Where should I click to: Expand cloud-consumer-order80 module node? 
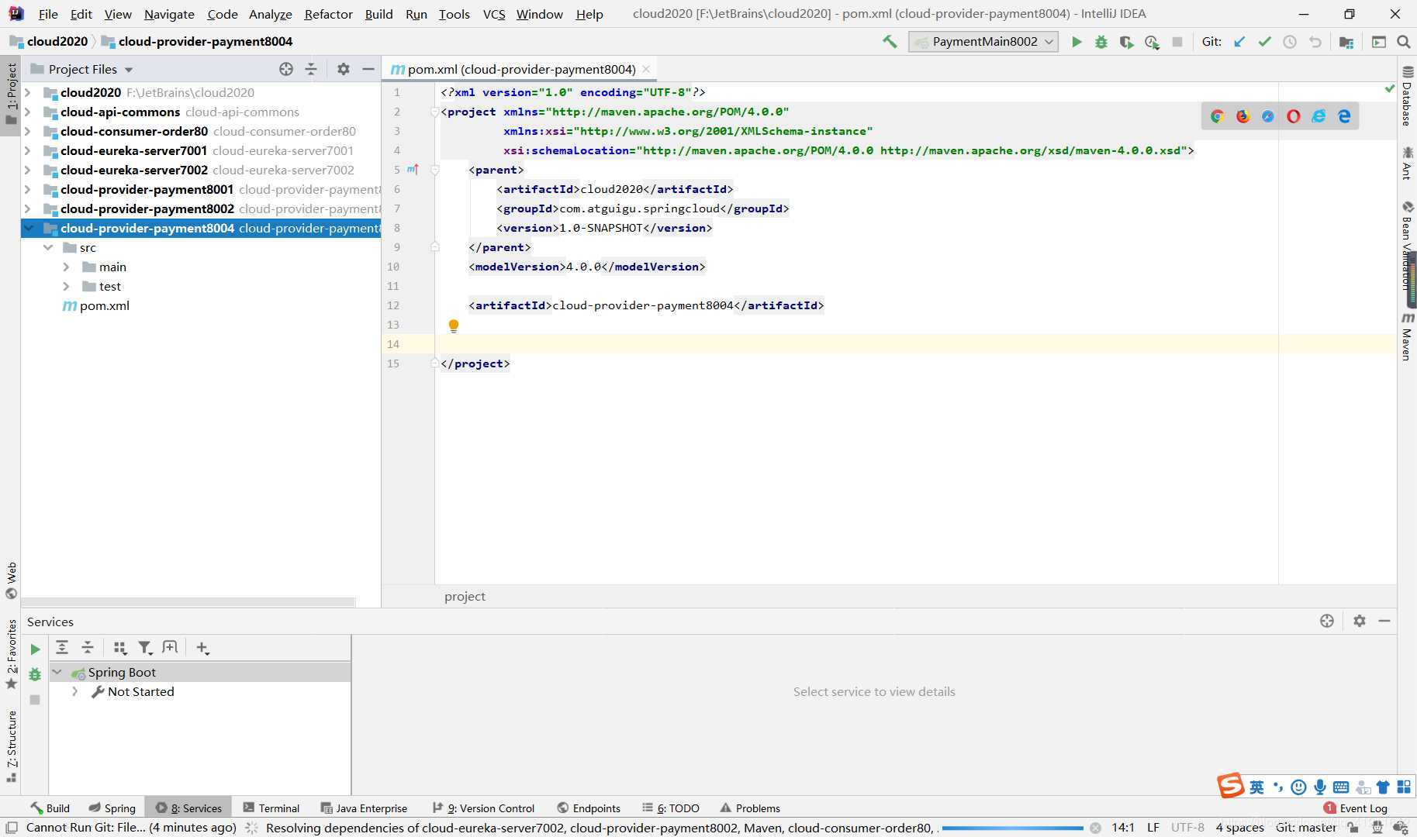(28, 131)
